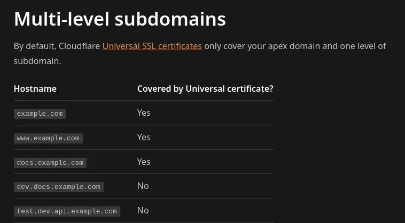Click 'No' in the dev.docs.example.com row

point(143,186)
